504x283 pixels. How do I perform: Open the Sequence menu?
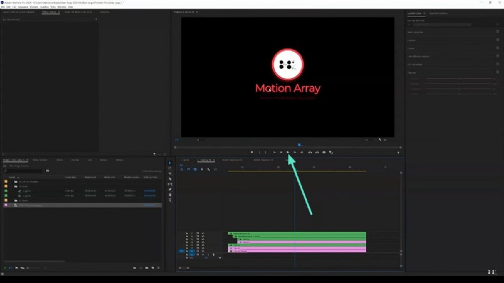[x=23, y=7]
